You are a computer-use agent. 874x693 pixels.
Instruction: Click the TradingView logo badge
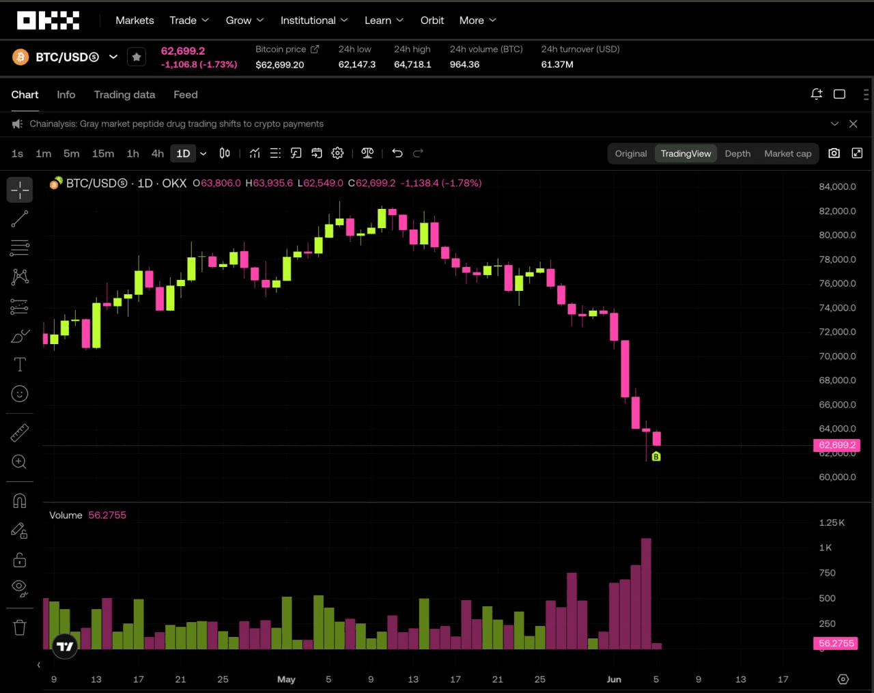tap(65, 647)
